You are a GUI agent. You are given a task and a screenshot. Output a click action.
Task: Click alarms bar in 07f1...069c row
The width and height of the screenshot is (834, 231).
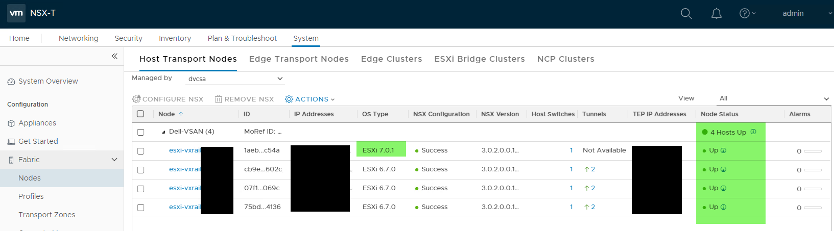813,189
